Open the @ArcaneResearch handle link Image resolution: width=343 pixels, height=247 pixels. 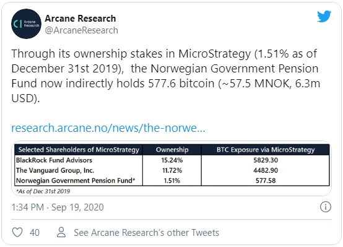pos(81,30)
